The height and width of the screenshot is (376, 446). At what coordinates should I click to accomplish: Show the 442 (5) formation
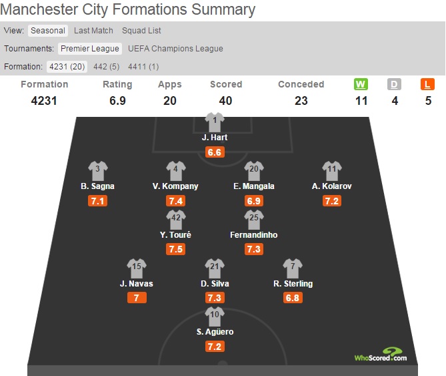(107, 67)
